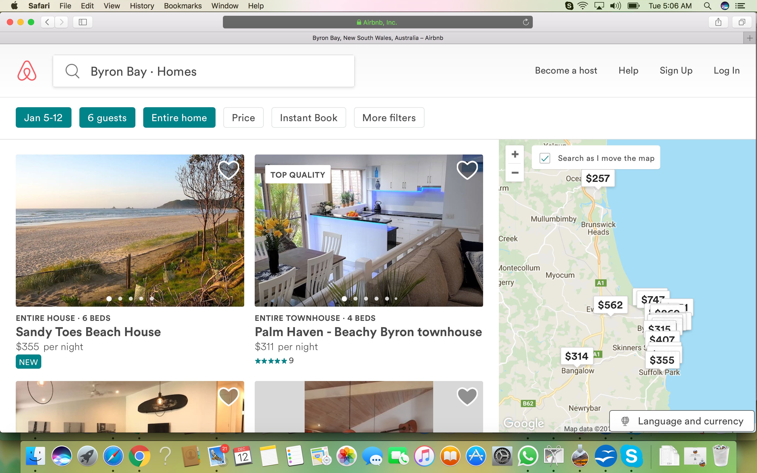The height and width of the screenshot is (473, 757).
Task: Zoom out of the map with the minus icon
Action: click(515, 173)
